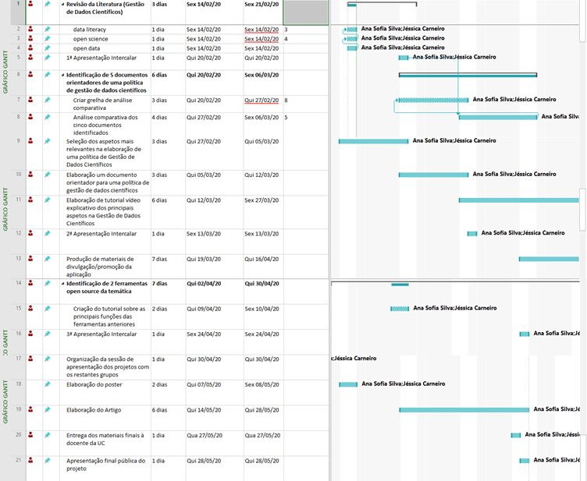Viewport: 587px width, 481px height.
Task: Click the red person indicator on row 12
Action: point(30,232)
